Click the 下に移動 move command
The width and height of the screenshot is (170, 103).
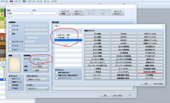coord(97,34)
